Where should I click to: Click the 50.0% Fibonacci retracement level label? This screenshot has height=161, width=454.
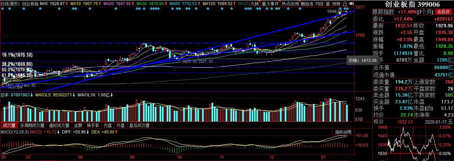[x=17, y=69]
